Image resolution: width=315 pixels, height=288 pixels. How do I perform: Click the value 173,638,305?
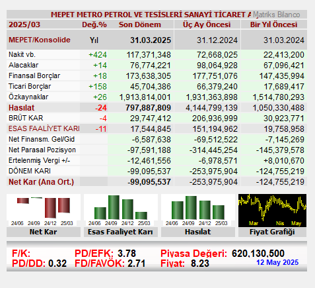[149, 76]
